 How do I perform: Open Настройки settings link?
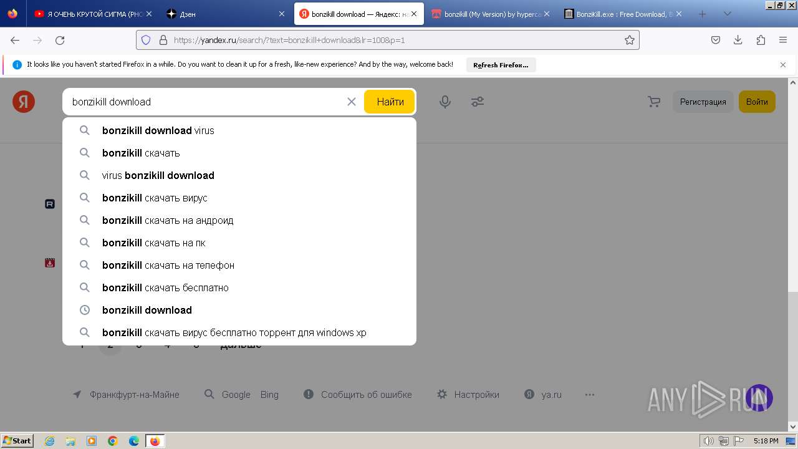[x=468, y=395]
